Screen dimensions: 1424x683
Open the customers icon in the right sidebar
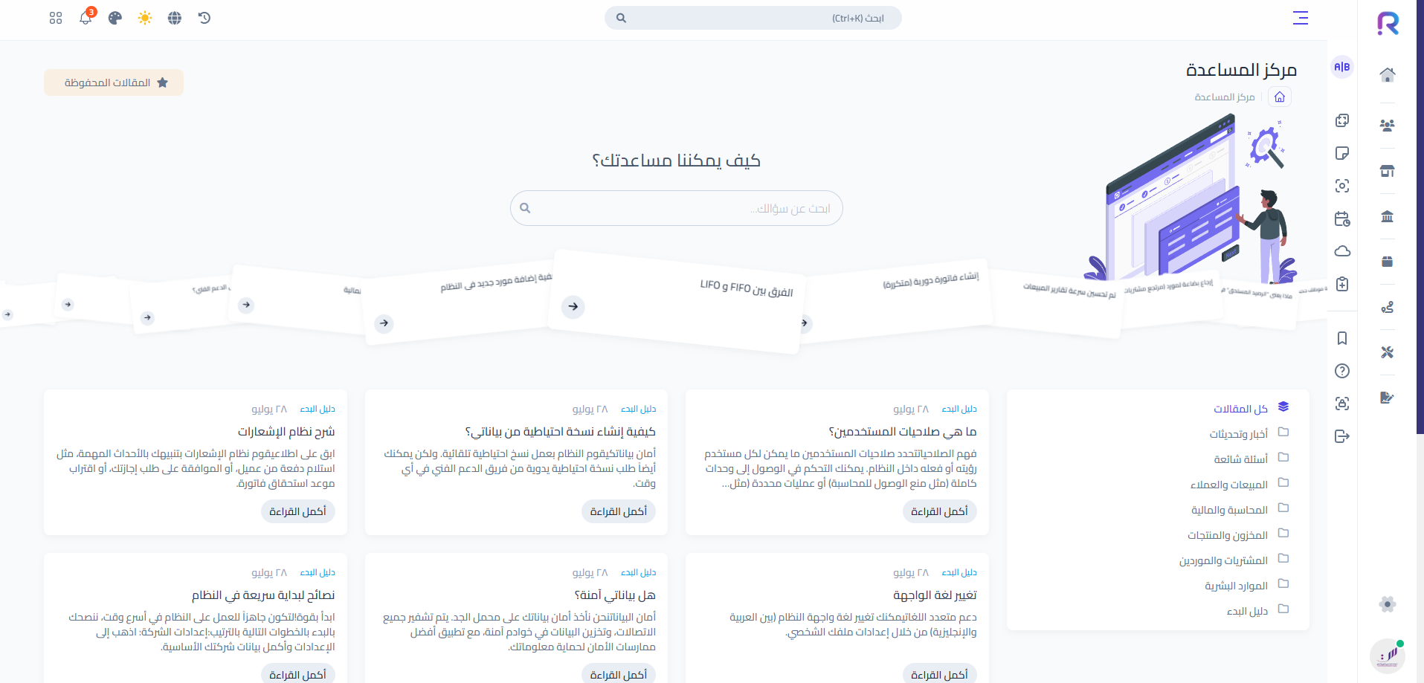[1386, 126]
